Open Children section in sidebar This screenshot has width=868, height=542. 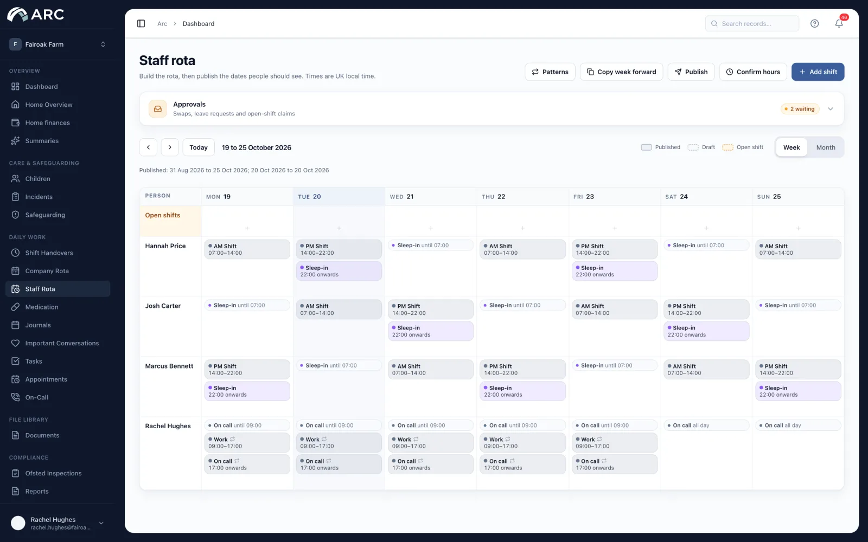pos(58,179)
